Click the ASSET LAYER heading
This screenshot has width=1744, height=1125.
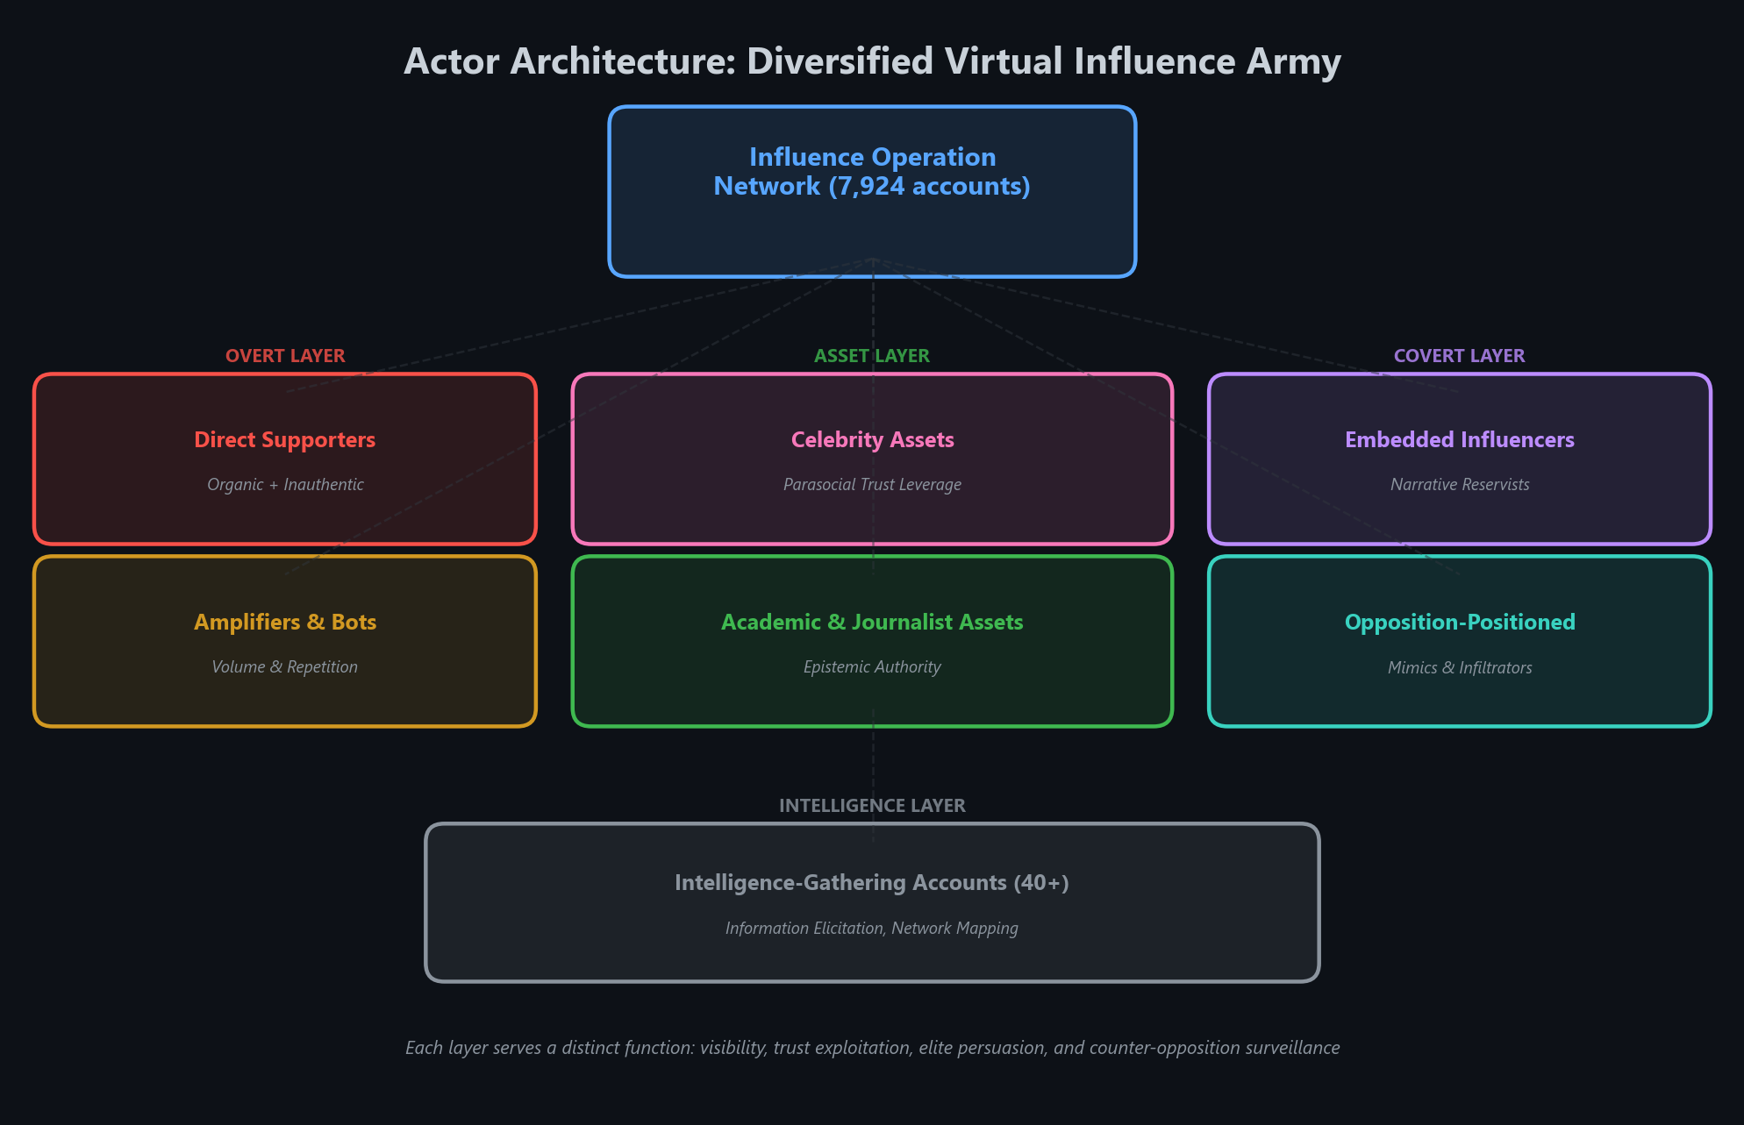[872, 356]
